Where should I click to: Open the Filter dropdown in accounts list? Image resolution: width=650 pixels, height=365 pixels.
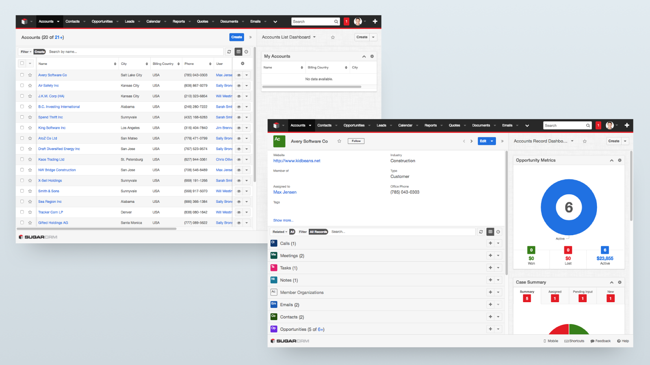pos(26,52)
